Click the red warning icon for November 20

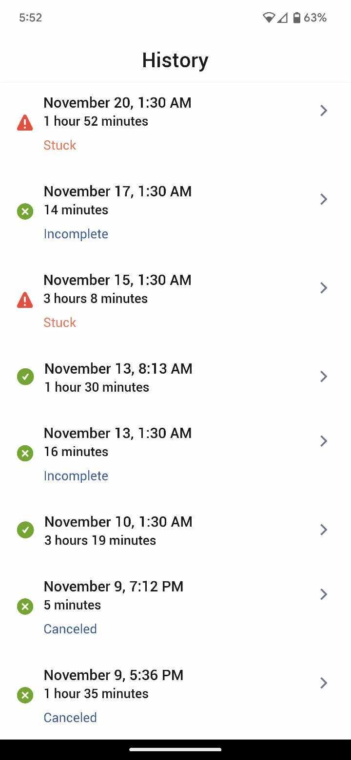(25, 123)
